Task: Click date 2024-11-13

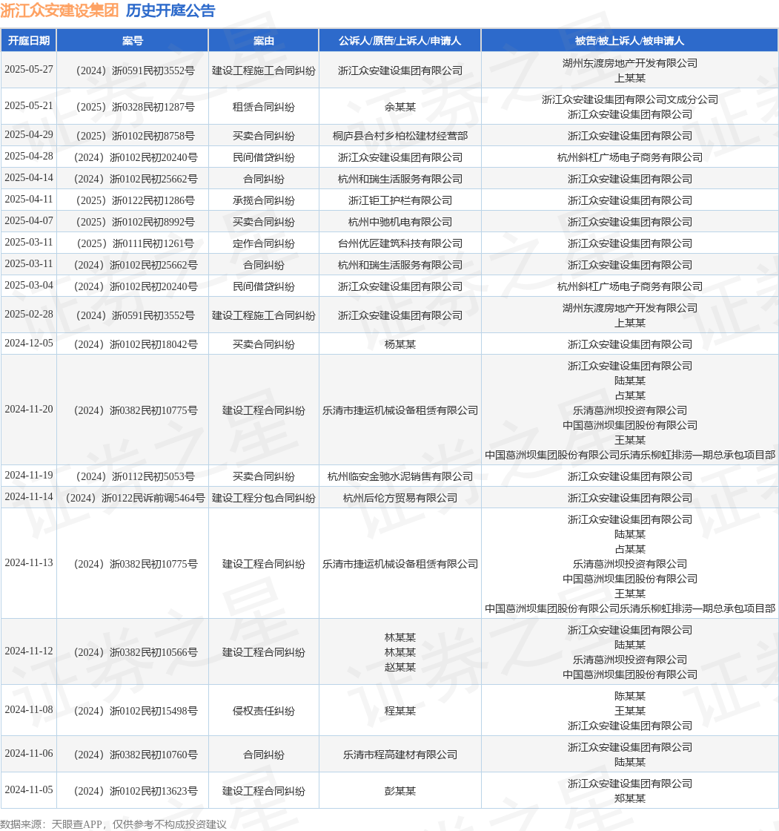Action: click(29, 563)
